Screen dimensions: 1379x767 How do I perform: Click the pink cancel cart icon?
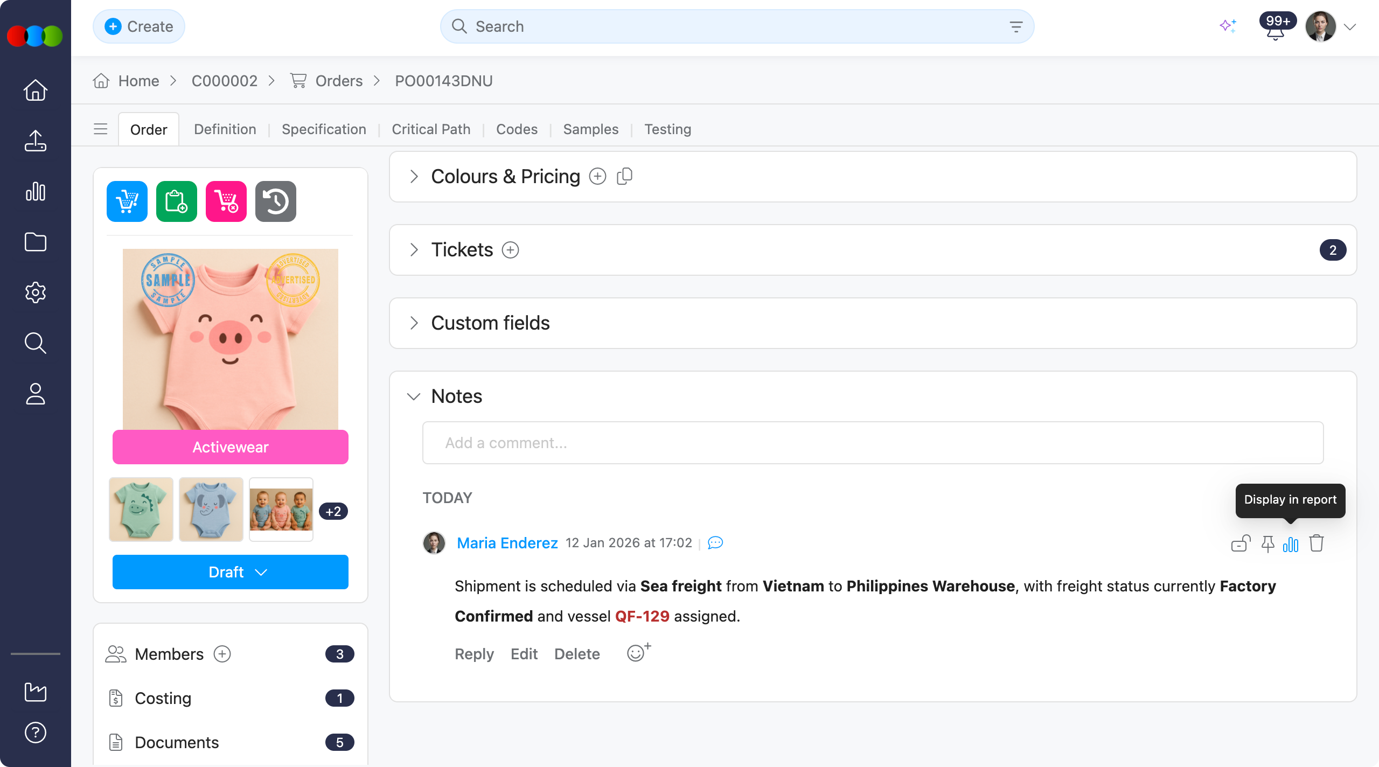point(226,201)
